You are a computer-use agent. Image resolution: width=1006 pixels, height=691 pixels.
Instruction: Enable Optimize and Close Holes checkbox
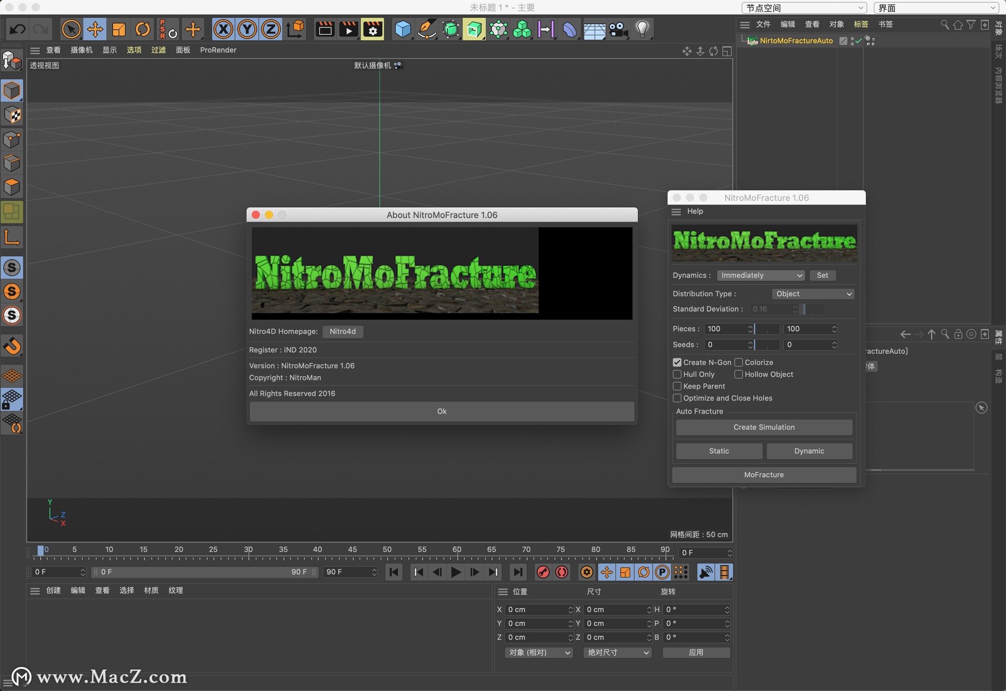point(677,398)
